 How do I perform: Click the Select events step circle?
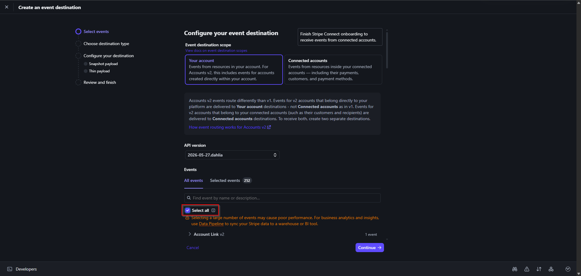78,31
